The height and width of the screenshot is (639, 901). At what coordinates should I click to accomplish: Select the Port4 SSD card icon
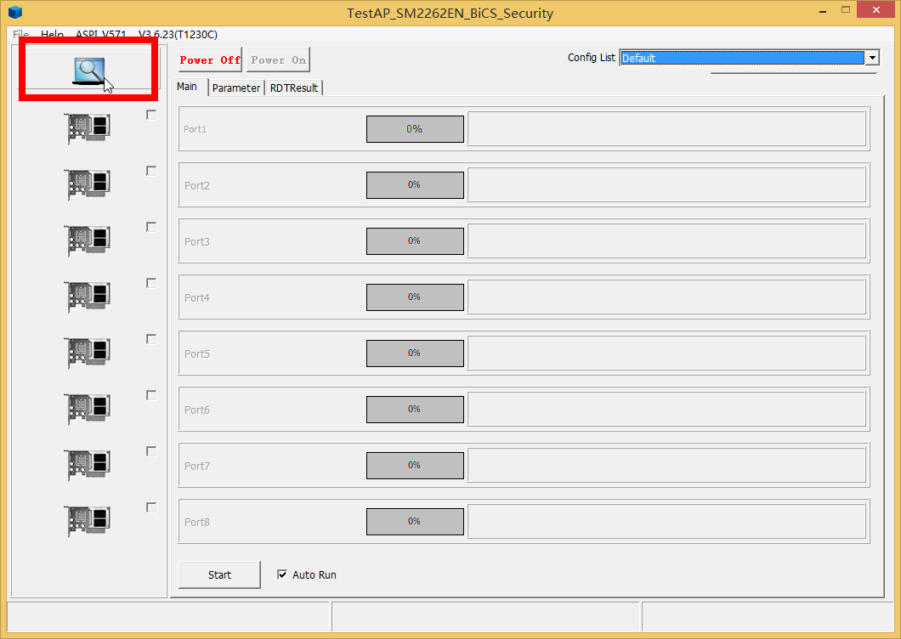point(88,297)
